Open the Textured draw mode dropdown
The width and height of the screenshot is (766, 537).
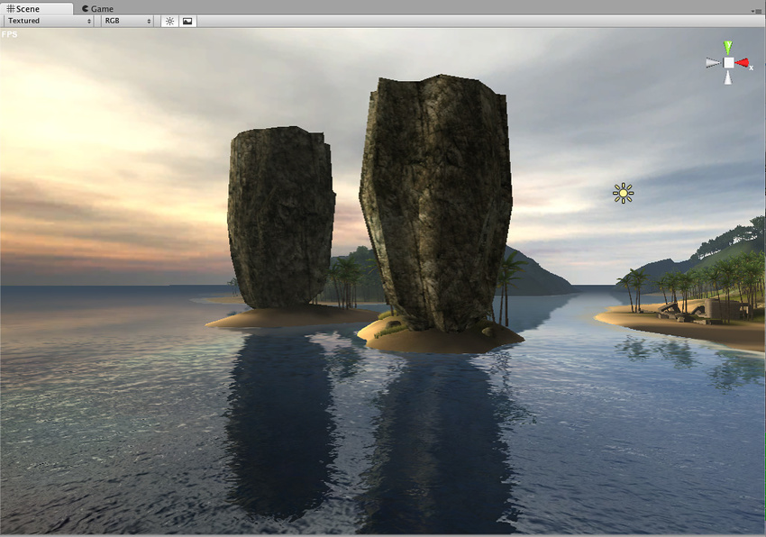point(49,21)
